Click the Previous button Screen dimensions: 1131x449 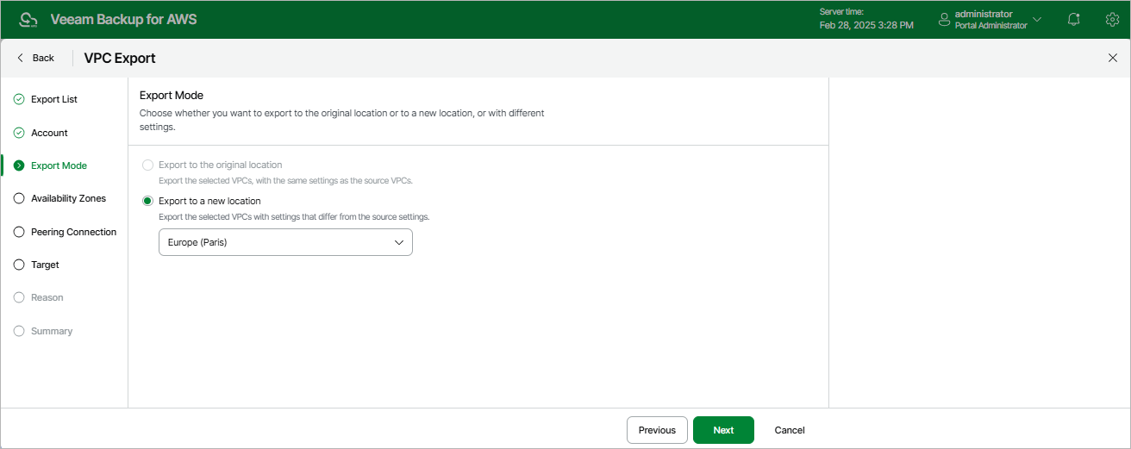click(657, 430)
